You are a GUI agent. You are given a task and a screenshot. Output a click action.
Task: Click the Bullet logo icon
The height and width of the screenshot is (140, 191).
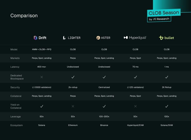161,38
